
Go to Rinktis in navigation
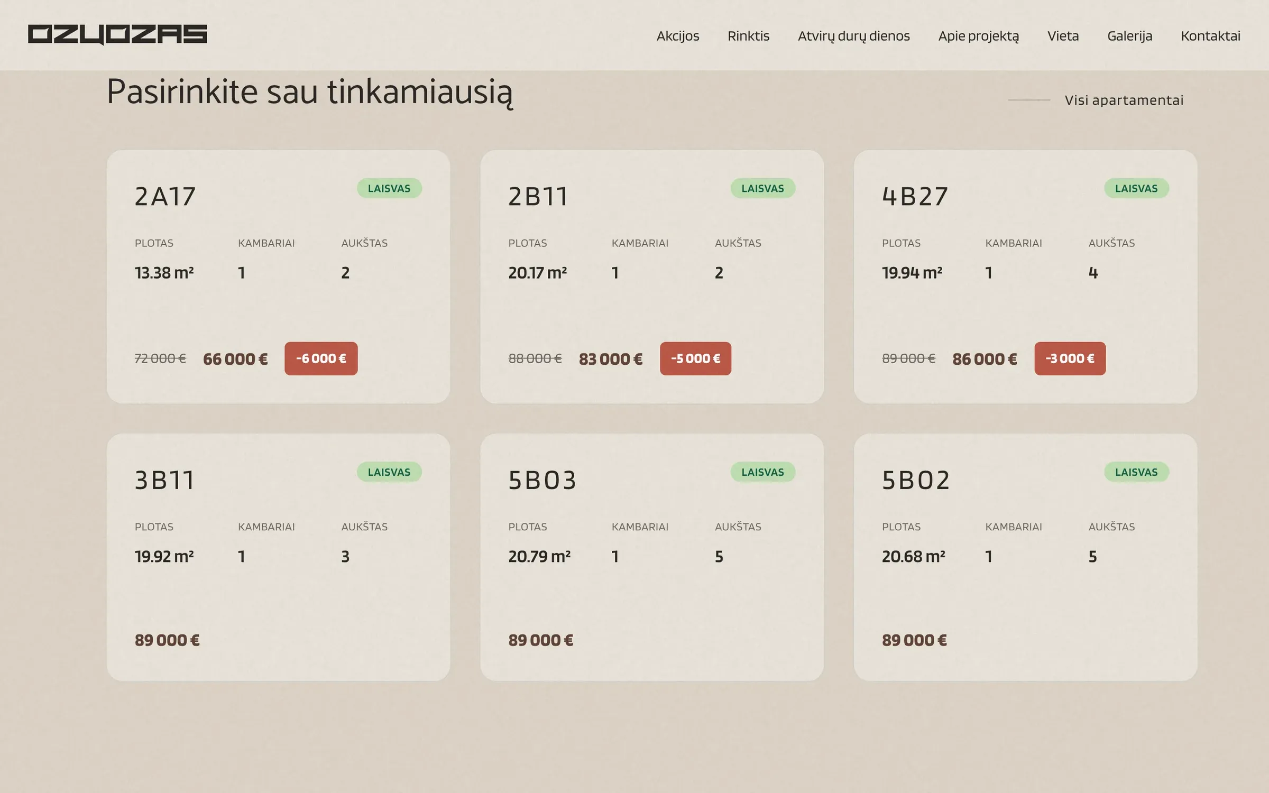(x=748, y=36)
